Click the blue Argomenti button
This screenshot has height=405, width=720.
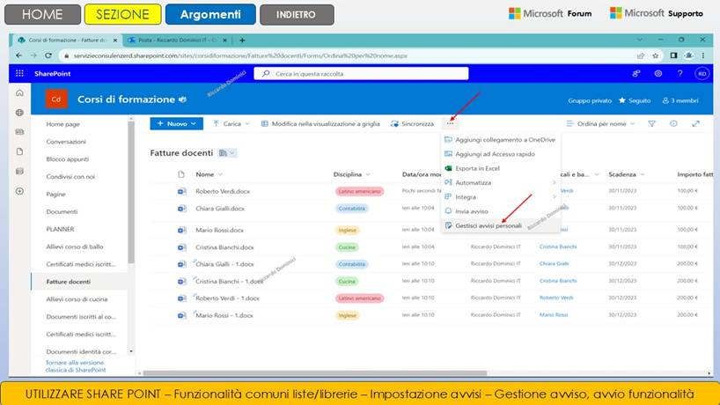pos(210,14)
